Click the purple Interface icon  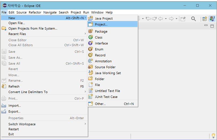90,43
